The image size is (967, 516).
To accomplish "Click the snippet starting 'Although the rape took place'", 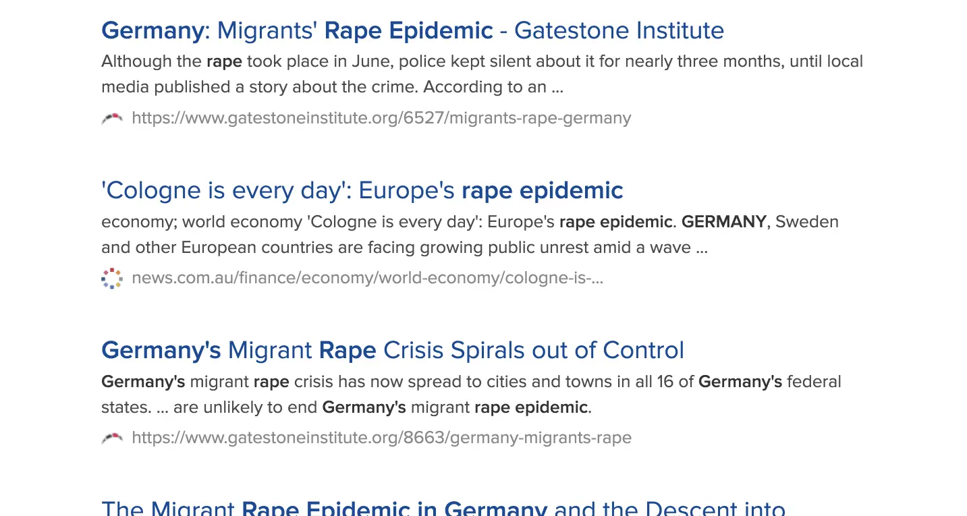I will [x=482, y=61].
